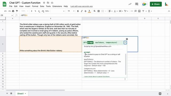
Task: Open cell borders options
Action: (x=99, y=11)
